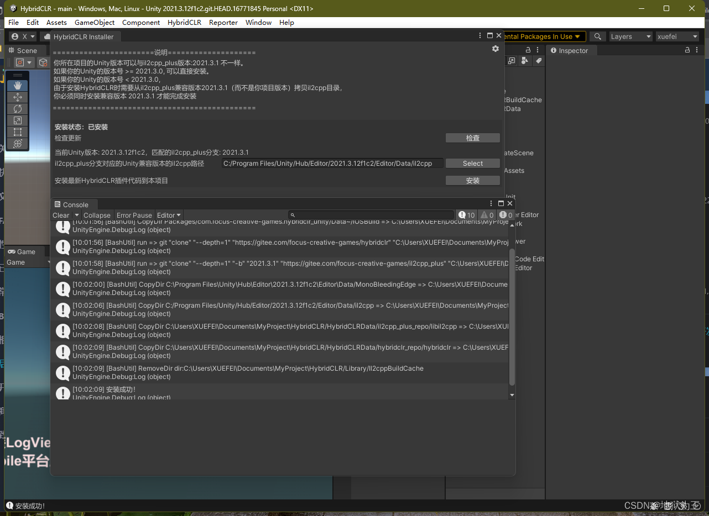Toggle info message count filter in Console

(467, 215)
